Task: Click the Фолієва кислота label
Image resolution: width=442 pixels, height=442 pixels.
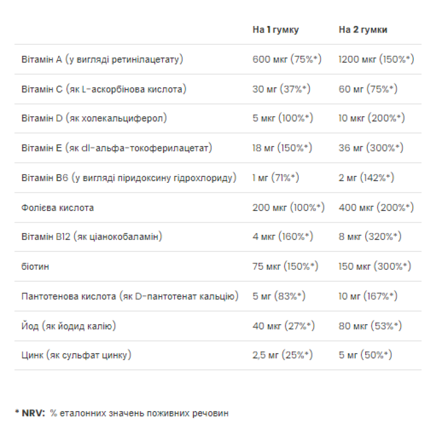Action: (x=57, y=208)
